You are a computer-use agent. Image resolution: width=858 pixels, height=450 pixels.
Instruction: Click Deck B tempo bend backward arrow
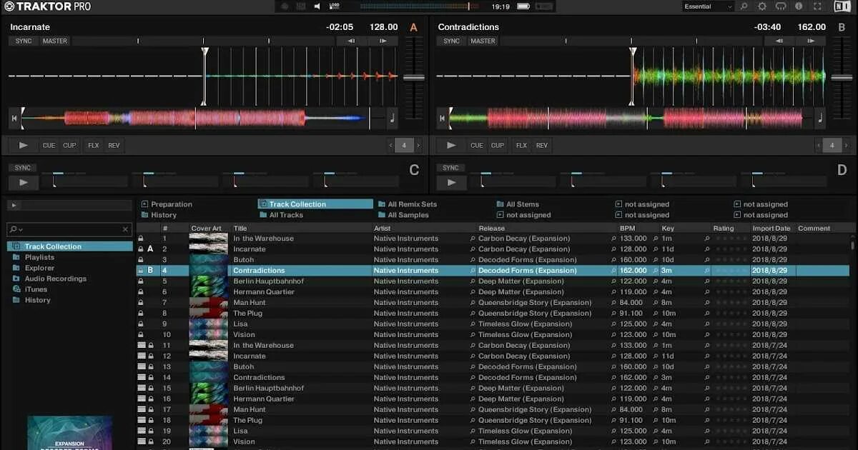pos(779,41)
